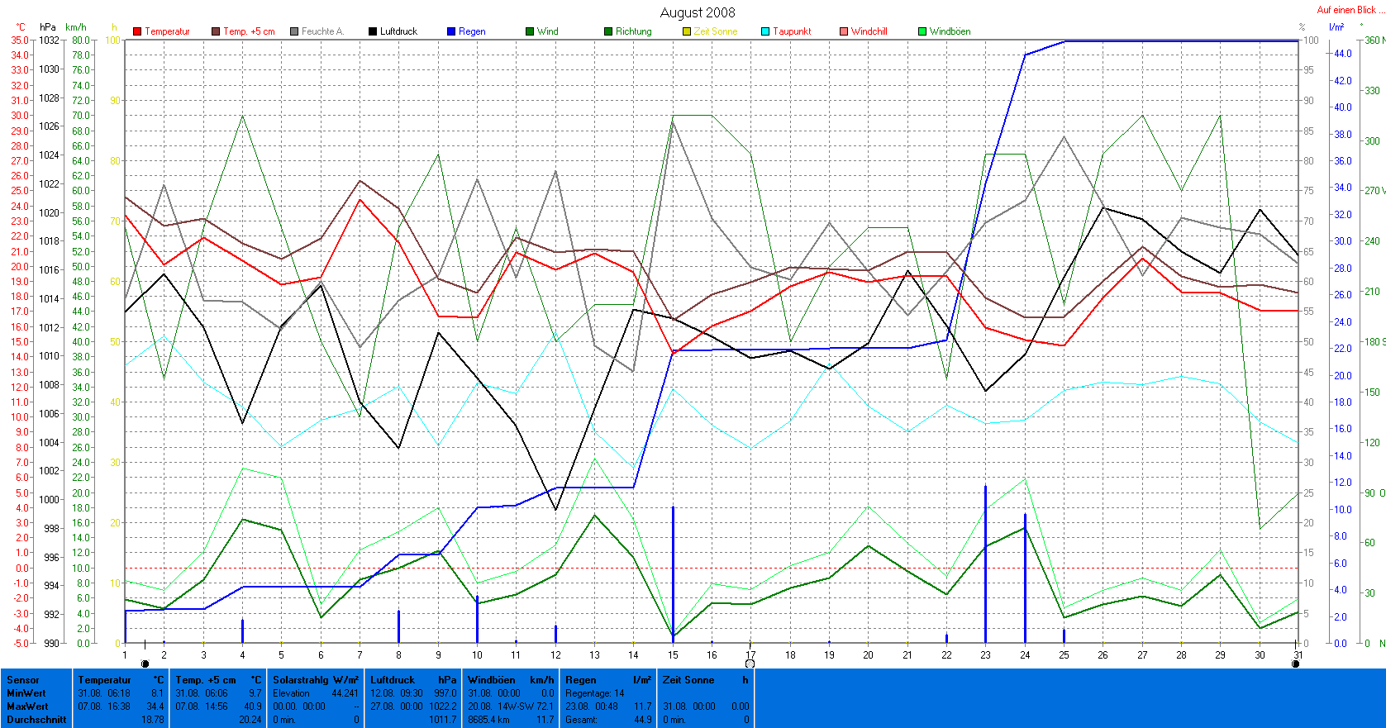Click the 'August 2008' chart title

(x=698, y=12)
